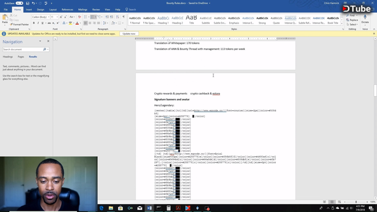This screenshot has width=377, height=212.
Task: Click the Numbering list icon
Action: click(x=93, y=17)
